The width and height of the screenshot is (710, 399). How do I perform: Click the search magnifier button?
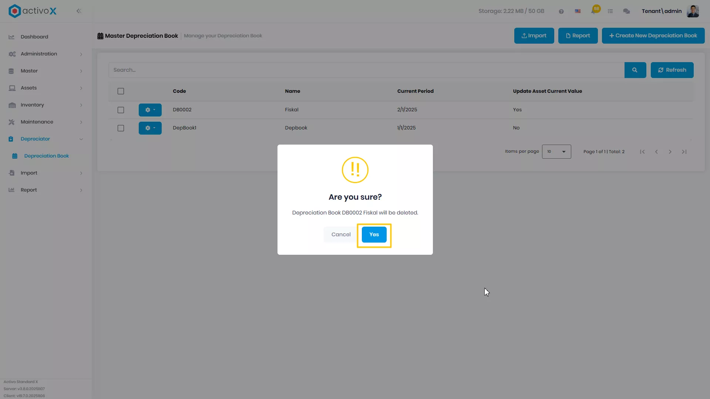pos(635,70)
